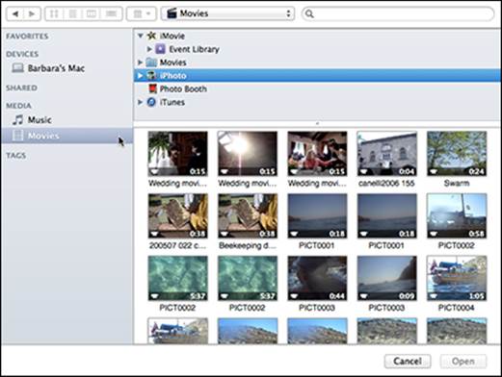Image resolution: width=502 pixels, height=377 pixels.
Task: Select the PICT0003 clip lasting 0:09
Action: point(387,278)
